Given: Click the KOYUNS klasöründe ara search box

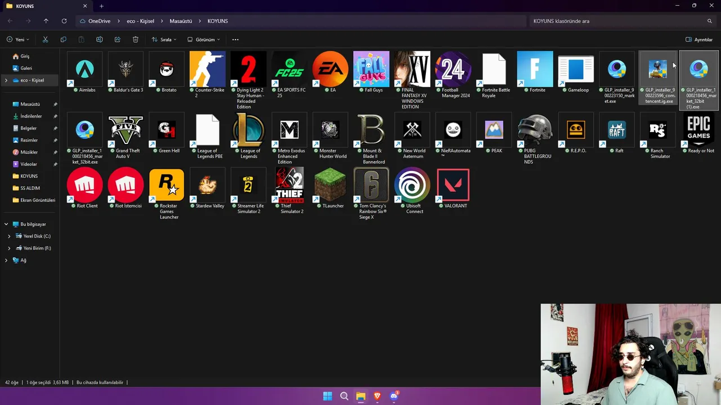Looking at the screenshot, I should pos(622,21).
